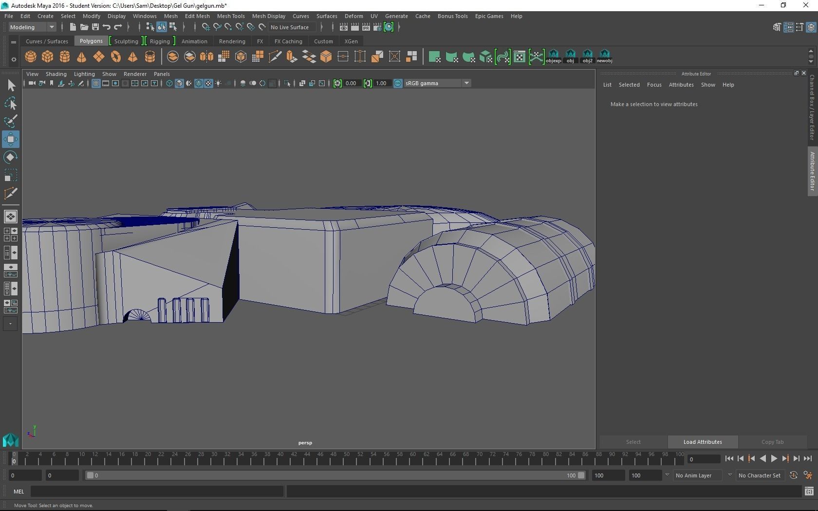
Task: Run the obj2 custom shelf script
Action: coord(588,56)
